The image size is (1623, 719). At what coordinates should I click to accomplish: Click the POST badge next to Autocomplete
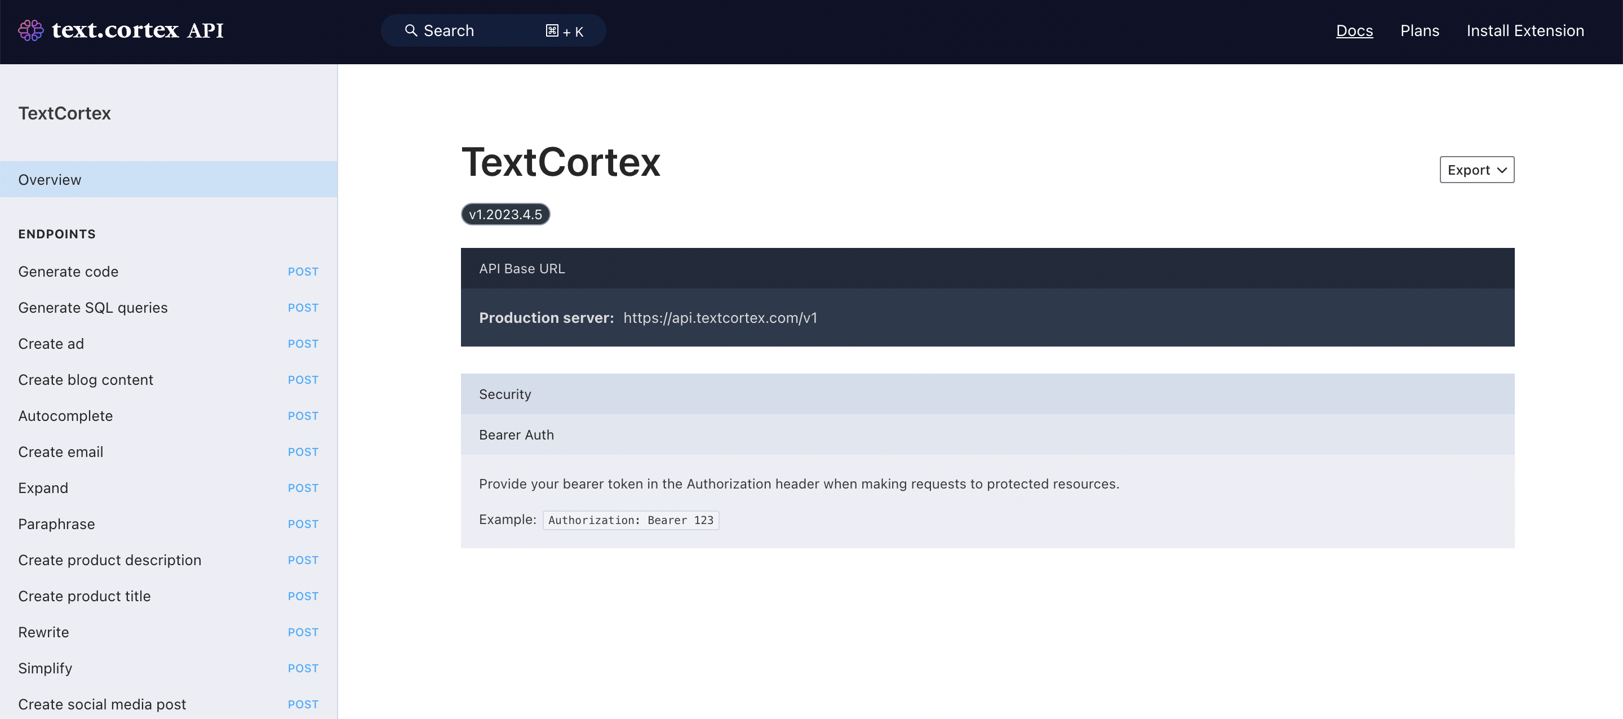(303, 415)
